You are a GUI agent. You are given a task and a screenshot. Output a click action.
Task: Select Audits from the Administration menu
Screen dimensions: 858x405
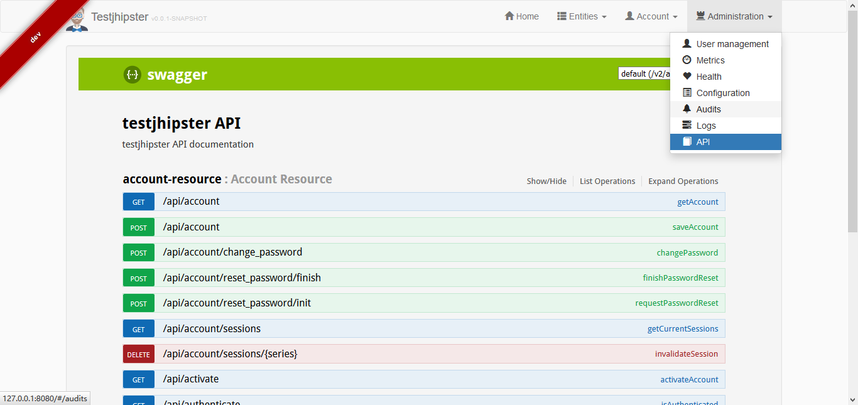click(x=725, y=109)
